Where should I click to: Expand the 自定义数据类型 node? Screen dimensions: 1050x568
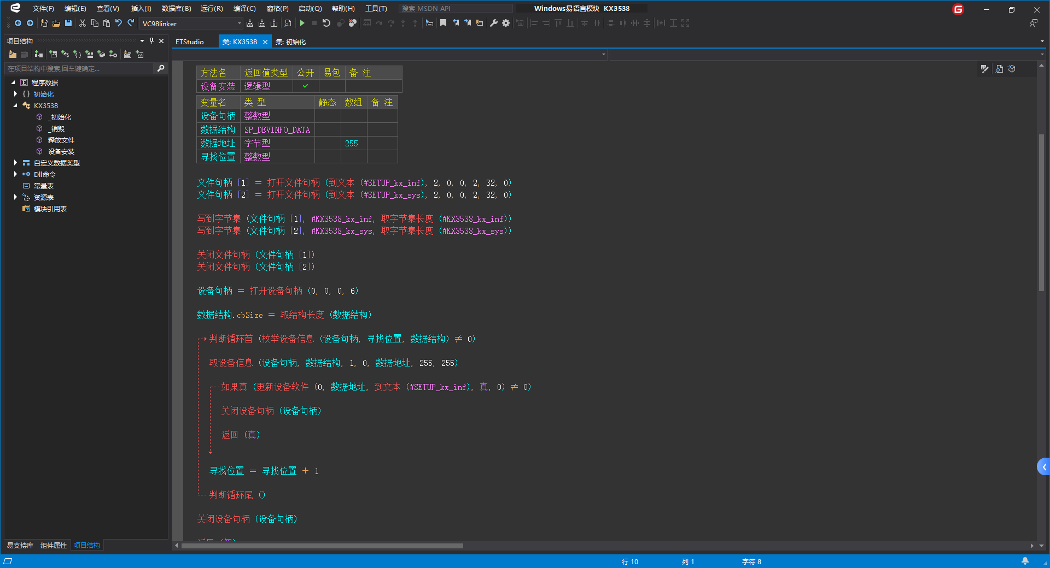pos(15,163)
